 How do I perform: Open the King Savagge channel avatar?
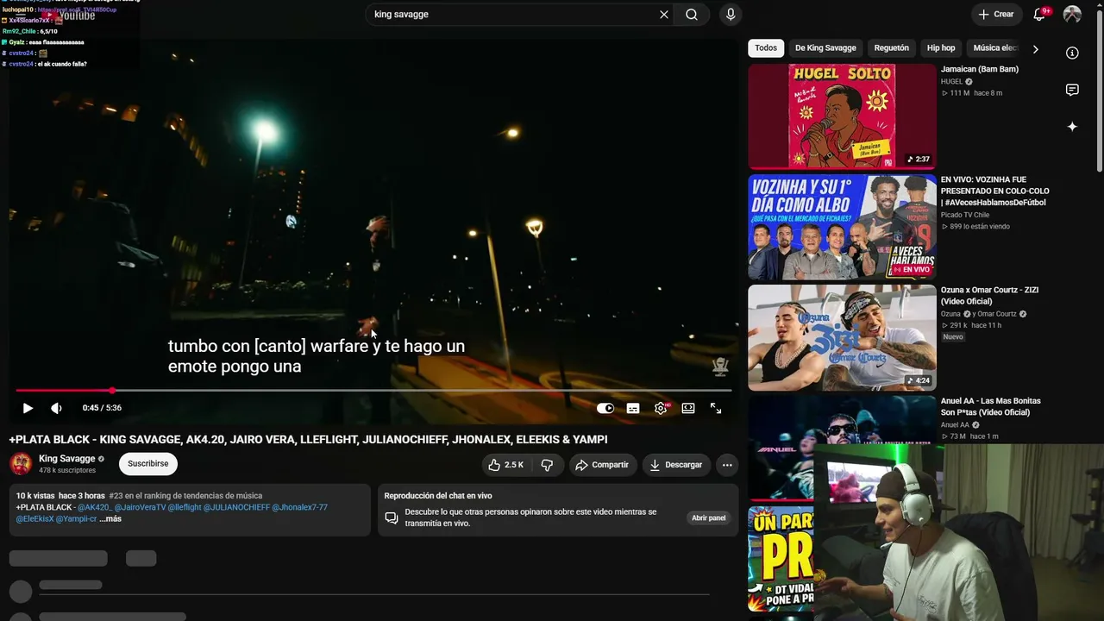[21, 464]
